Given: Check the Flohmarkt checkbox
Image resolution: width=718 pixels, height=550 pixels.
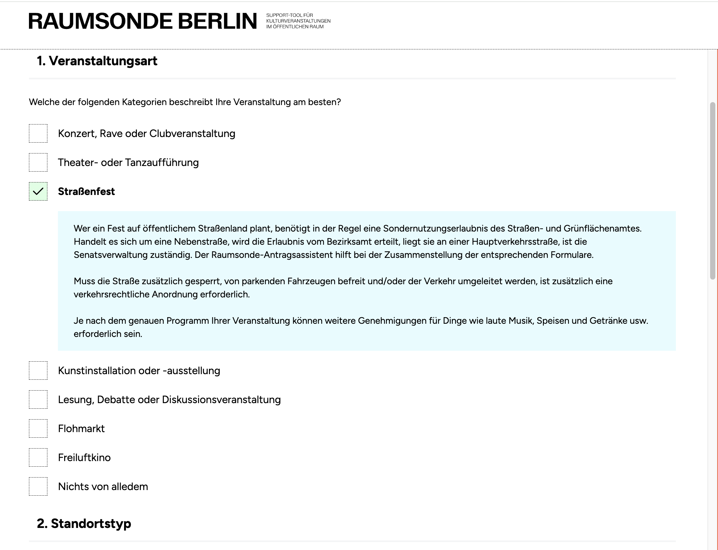Looking at the screenshot, I should (x=38, y=428).
